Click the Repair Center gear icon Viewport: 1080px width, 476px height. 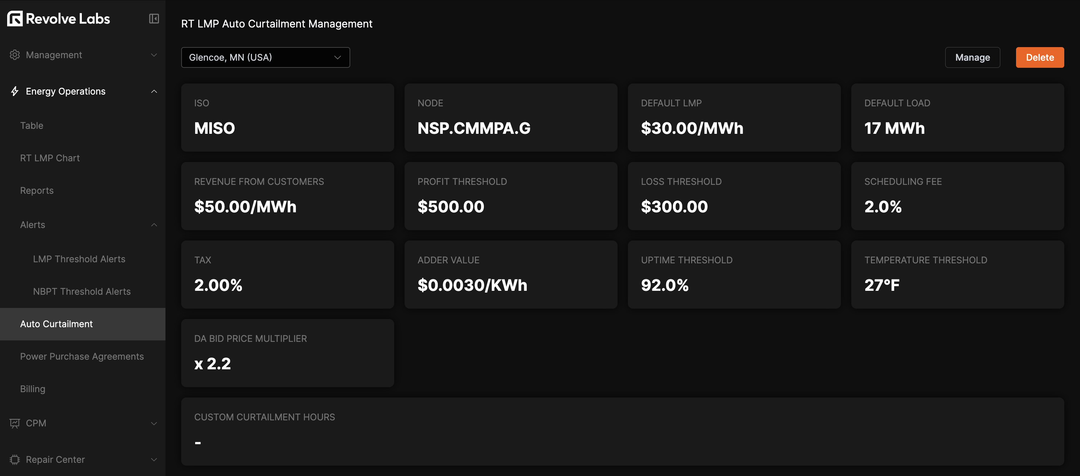[14, 459]
